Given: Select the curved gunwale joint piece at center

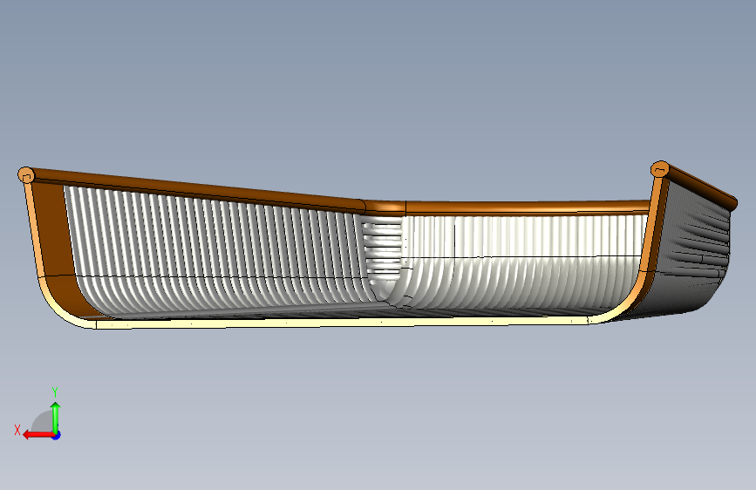Looking at the screenshot, I should (385, 208).
